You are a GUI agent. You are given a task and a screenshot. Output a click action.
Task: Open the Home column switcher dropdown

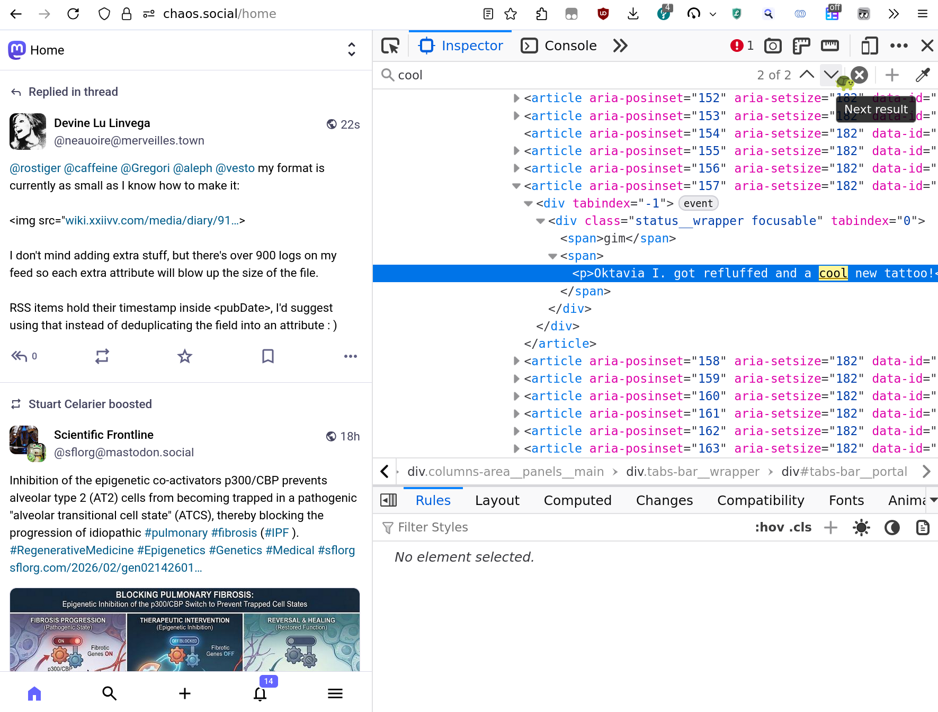[351, 50]
